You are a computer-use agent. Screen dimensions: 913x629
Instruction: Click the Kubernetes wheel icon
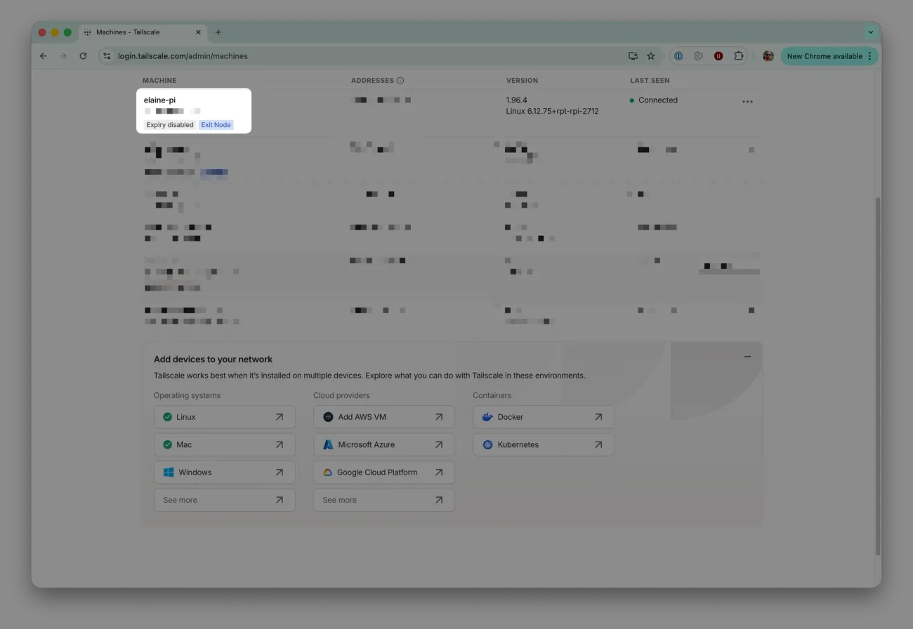coord(487,444)
